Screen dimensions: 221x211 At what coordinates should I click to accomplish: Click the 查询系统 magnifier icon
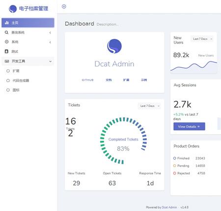(6, 32)
